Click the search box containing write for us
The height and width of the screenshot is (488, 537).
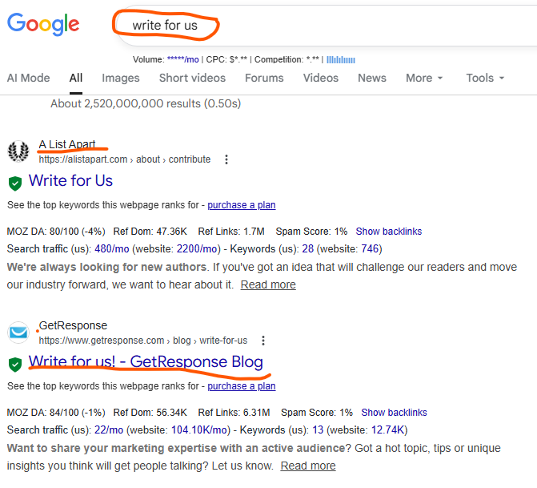point(320,25)
